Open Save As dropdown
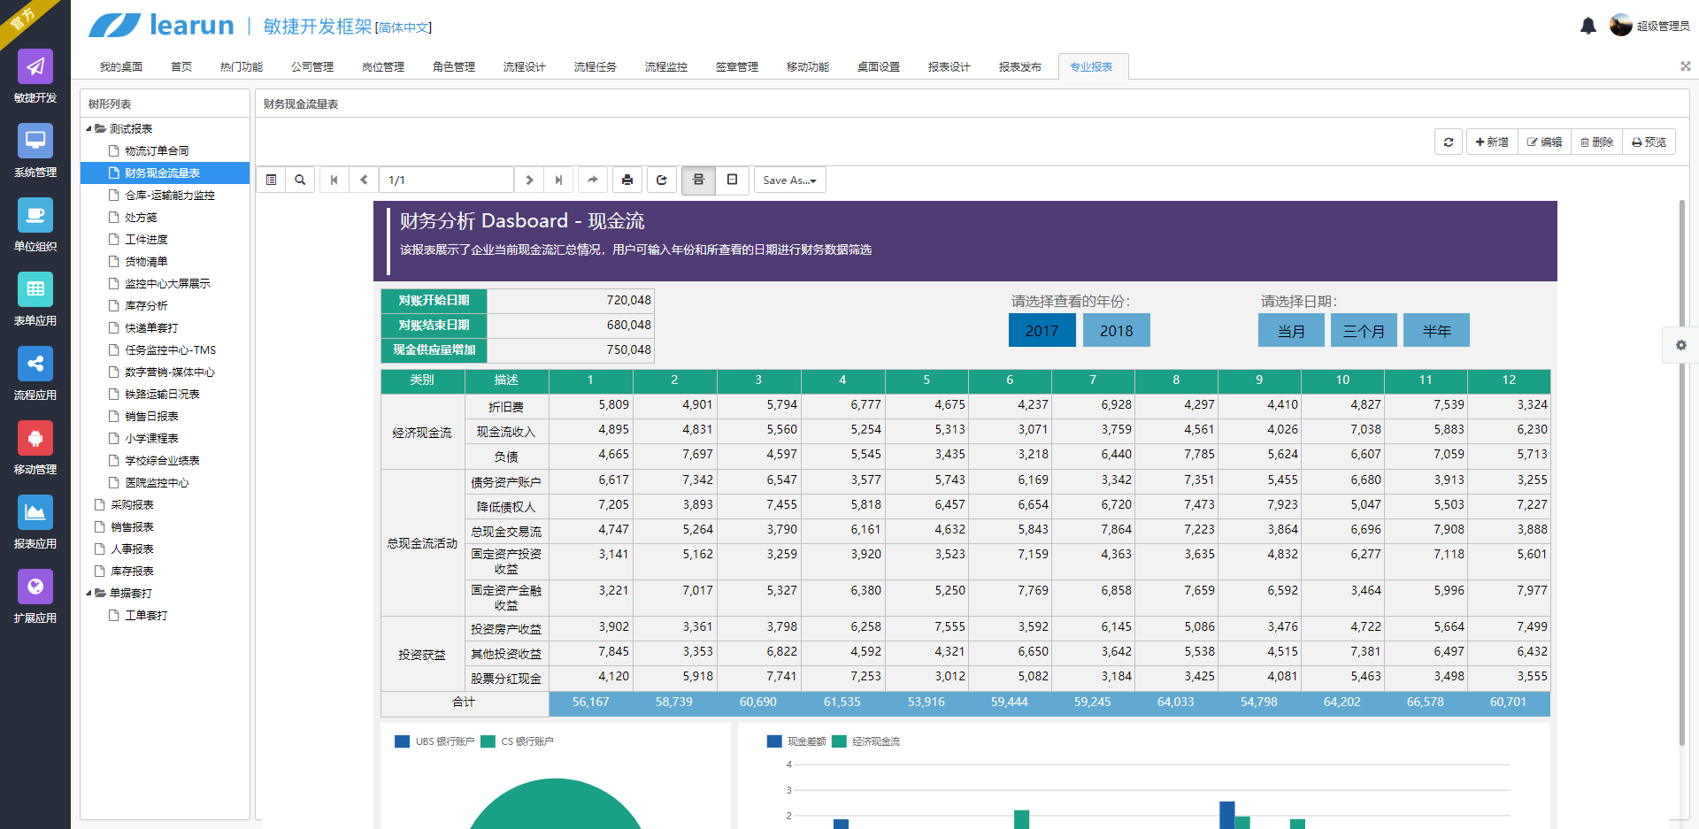The image size is (1699, 829). (790, 180)
